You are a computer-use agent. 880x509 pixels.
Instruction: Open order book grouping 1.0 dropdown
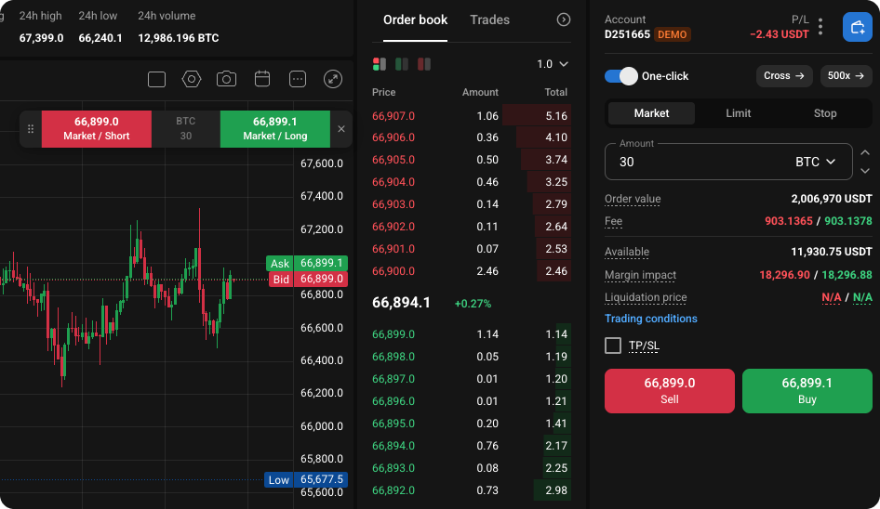[x=553, y=64]
